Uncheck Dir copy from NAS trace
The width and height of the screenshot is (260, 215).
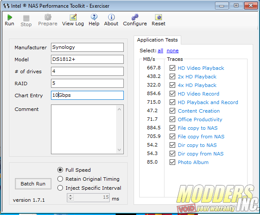(172, 154)
